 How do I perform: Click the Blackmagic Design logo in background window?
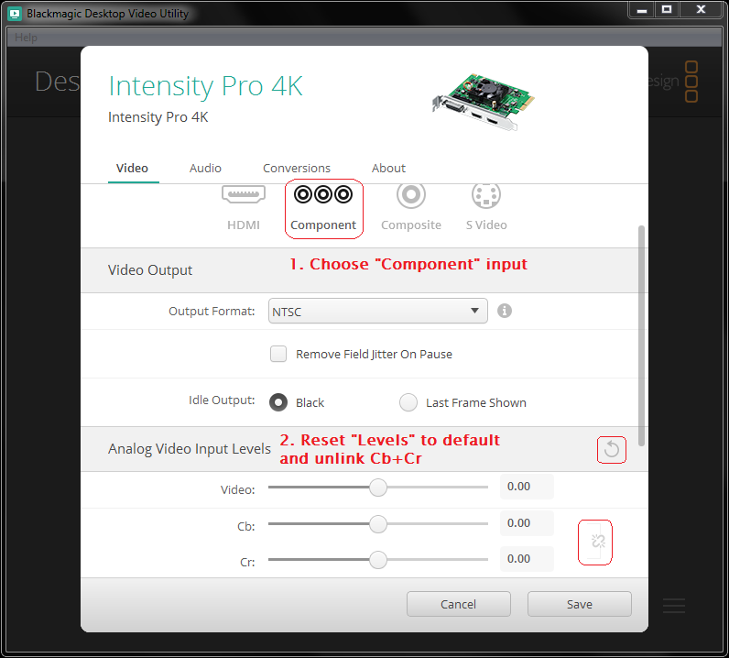point(691,82)
